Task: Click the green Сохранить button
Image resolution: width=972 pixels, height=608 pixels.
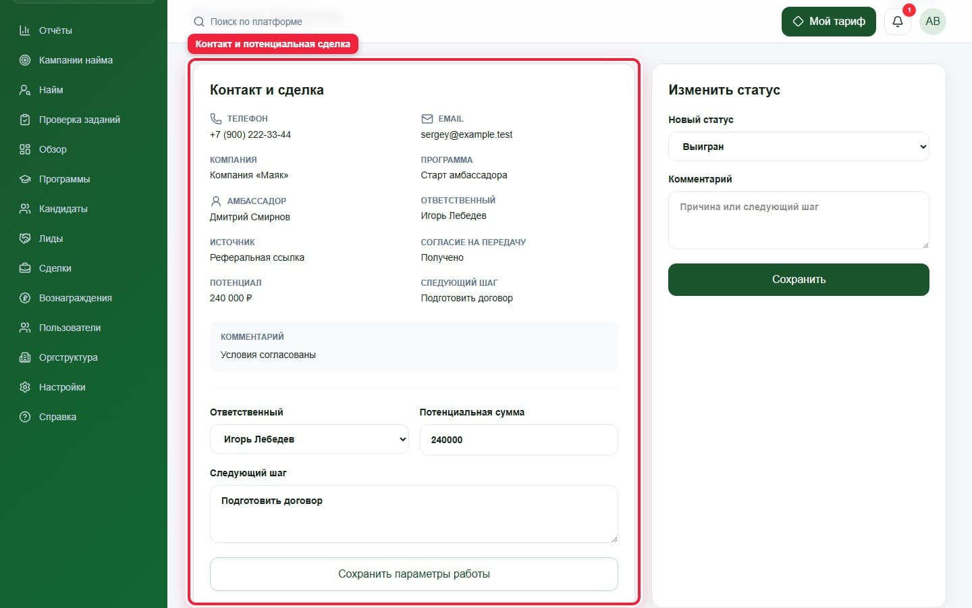Action: (x=799, y=280)
